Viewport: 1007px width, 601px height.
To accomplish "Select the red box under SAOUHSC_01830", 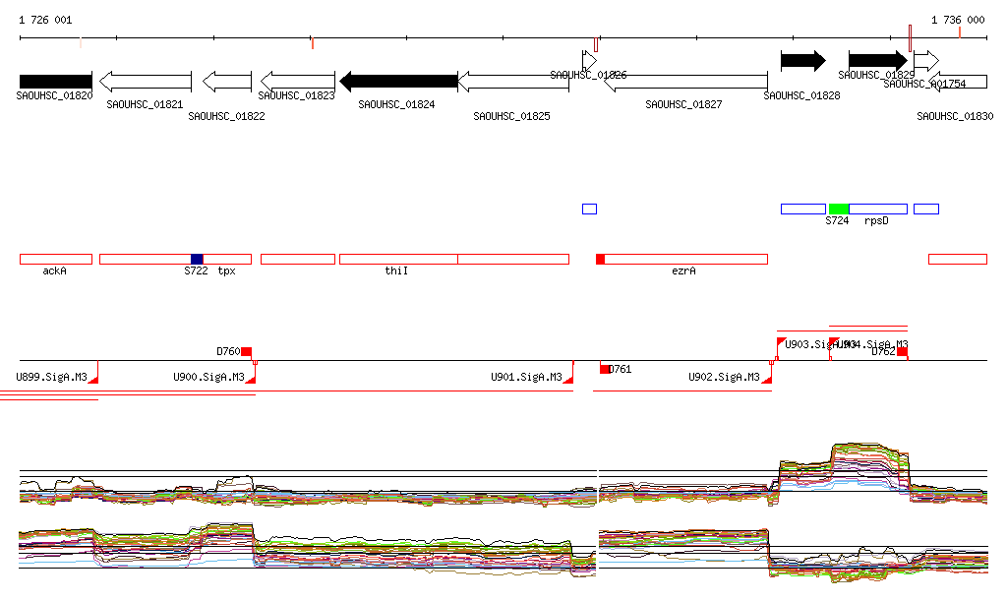I will (x=958, y=259).
